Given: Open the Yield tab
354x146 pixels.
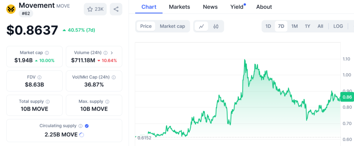Looking at the screenshot, I should pos(237,7).
